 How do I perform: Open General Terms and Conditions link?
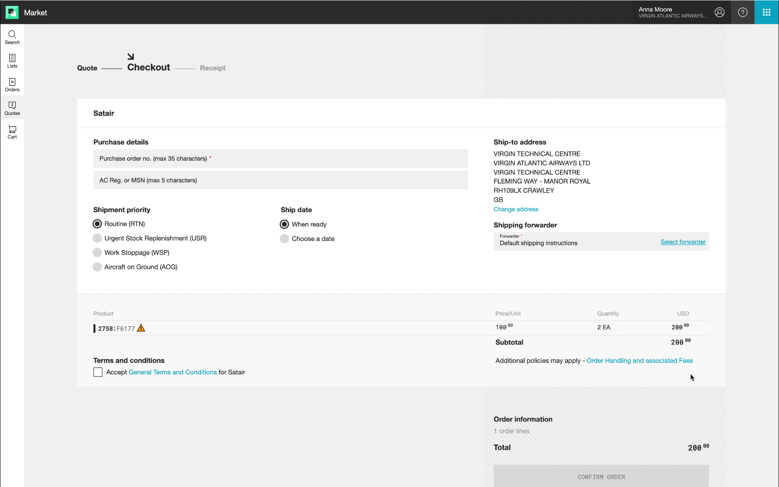[172, 372]
